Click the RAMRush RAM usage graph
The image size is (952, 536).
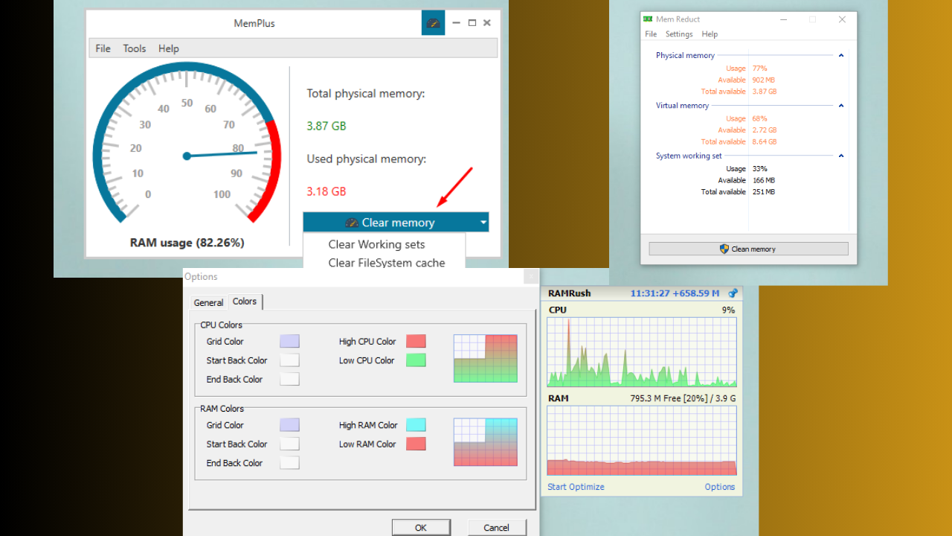pyautogui.click(x=642, y=441)
